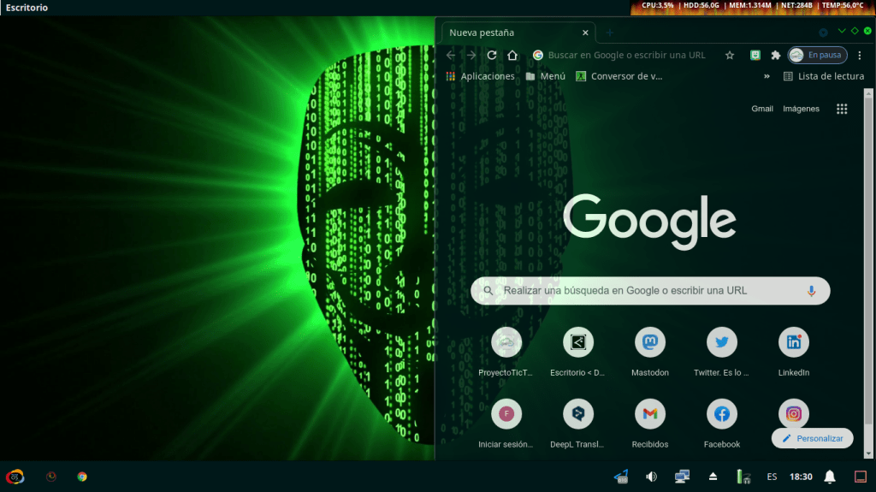
Task: Click the microphone voice search icon
Action: pyautogui.click(x=811, y=291)
